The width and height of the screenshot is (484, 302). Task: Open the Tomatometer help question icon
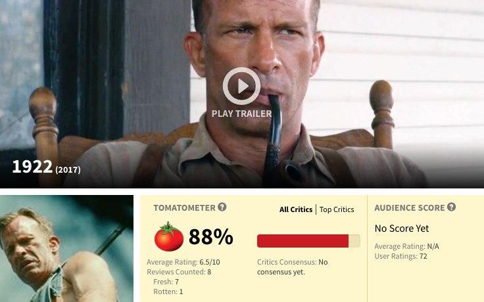222,207
